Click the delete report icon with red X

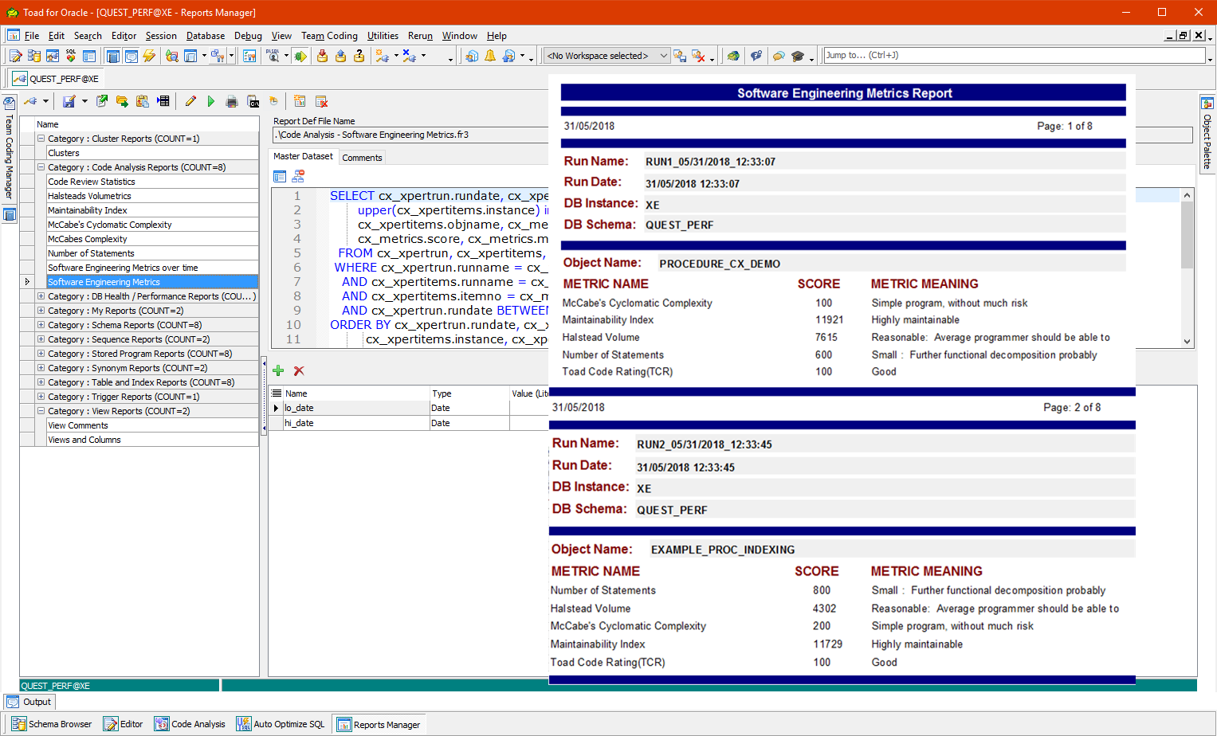322,101
